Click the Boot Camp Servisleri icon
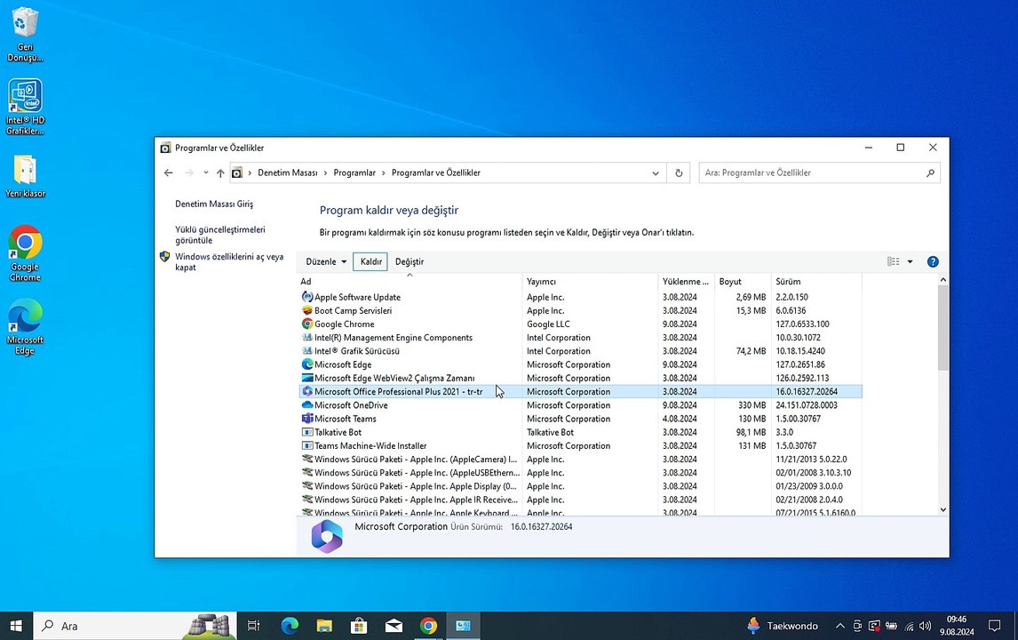This screenshot has width=1018, height=640. tap(307, 310)
